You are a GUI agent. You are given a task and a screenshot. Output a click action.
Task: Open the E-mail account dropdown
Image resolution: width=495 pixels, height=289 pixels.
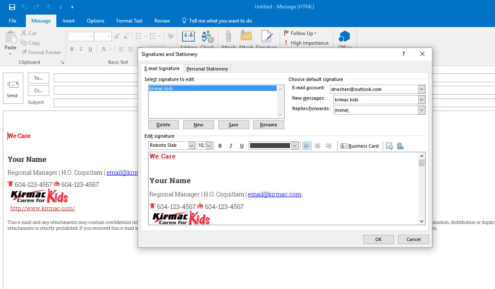(421, 89)
